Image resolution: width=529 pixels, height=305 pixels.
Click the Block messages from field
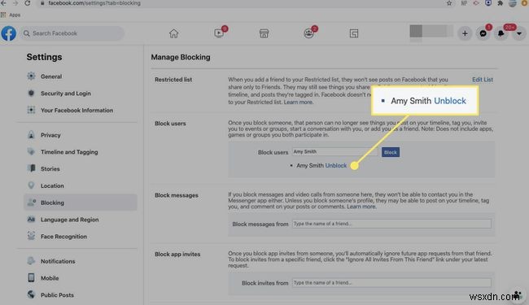coord(391,224)
